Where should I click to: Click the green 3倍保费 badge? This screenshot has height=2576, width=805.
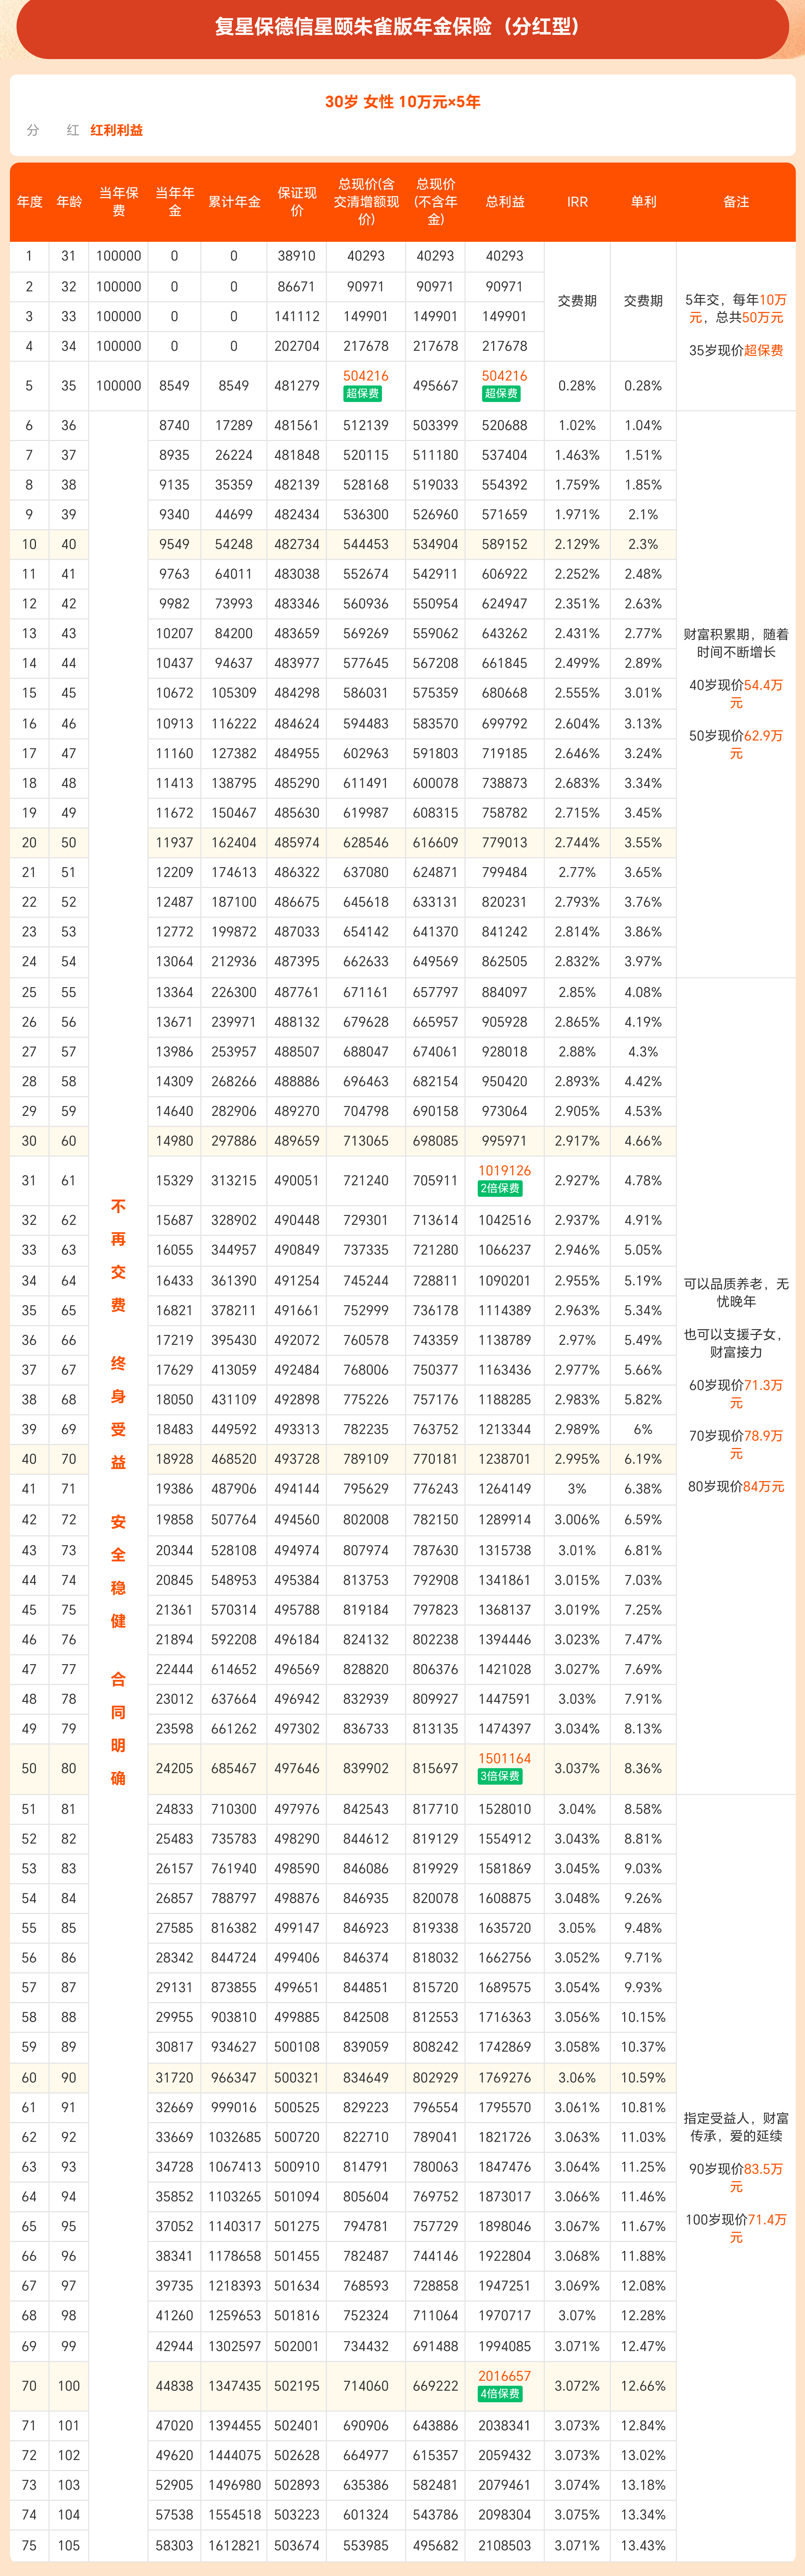click(500, 1776)
